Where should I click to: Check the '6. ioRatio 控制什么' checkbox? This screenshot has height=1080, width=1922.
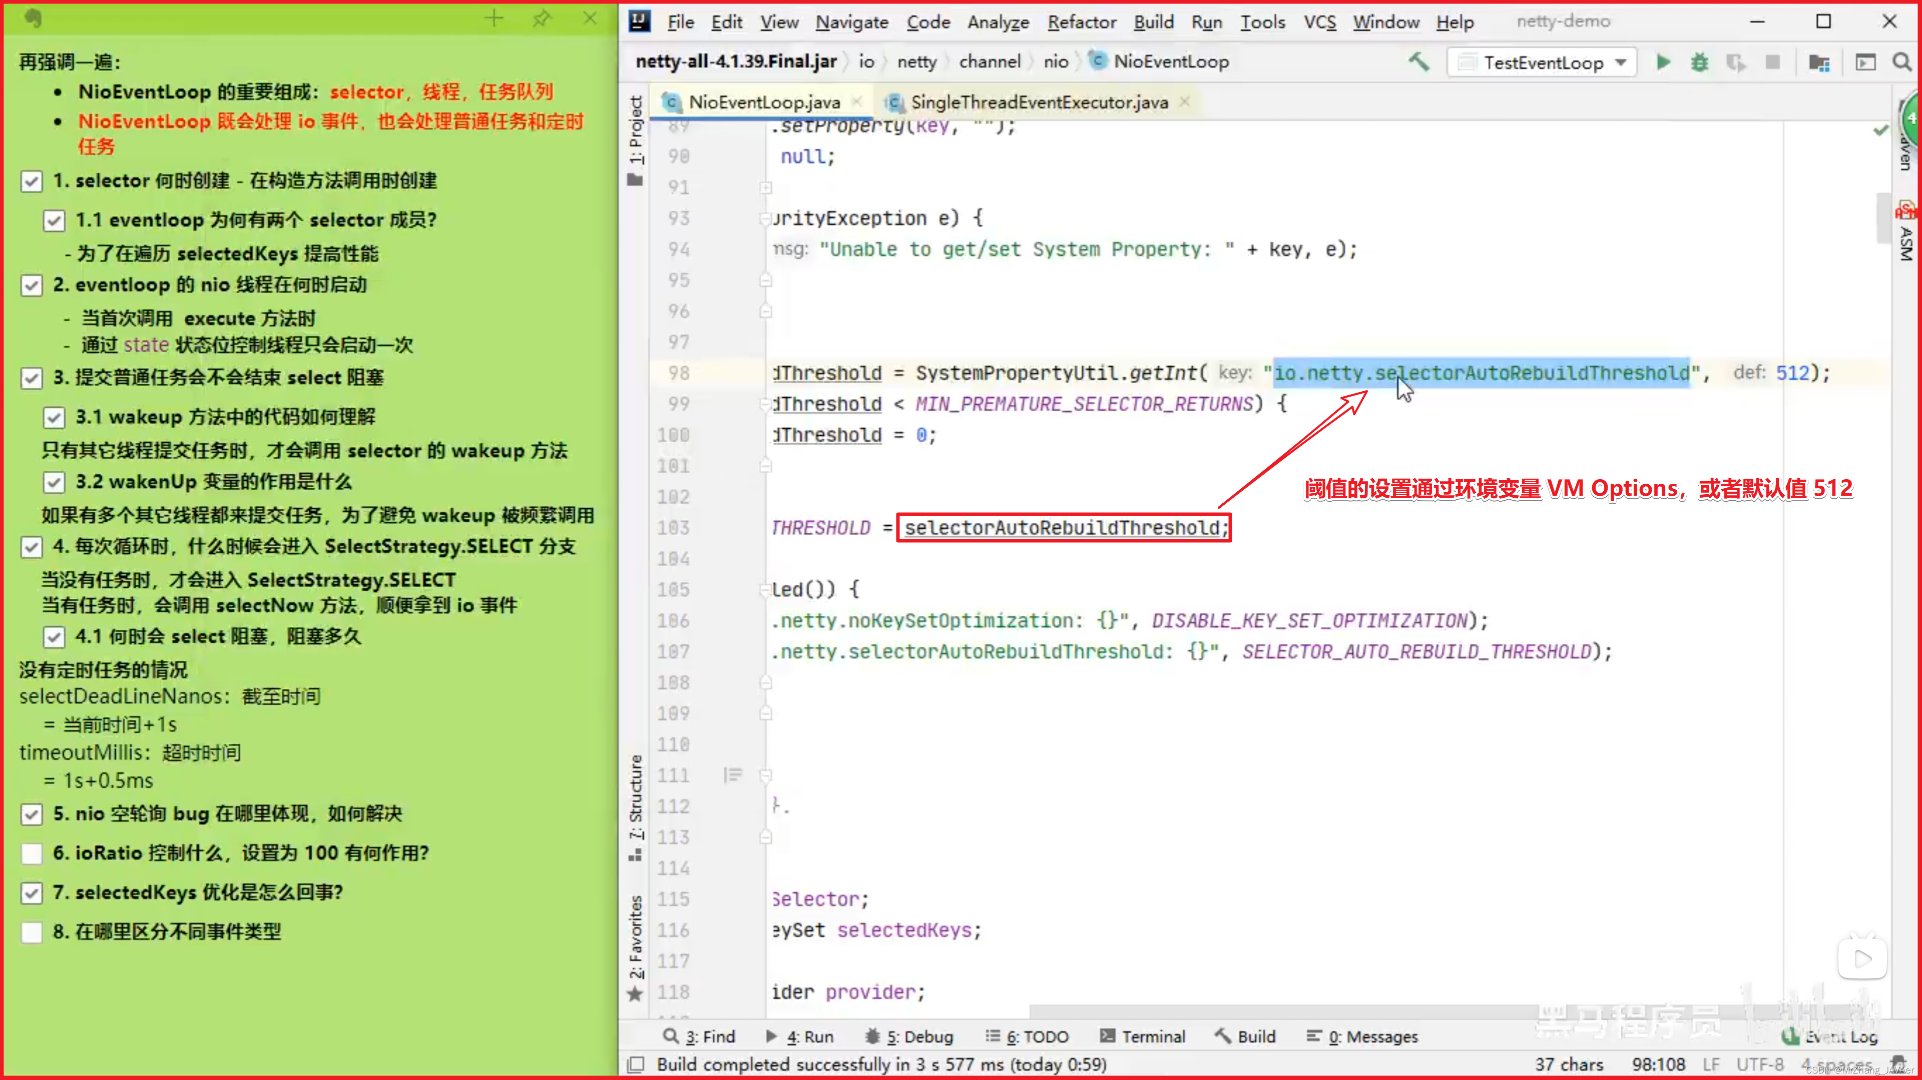point(32,854)
